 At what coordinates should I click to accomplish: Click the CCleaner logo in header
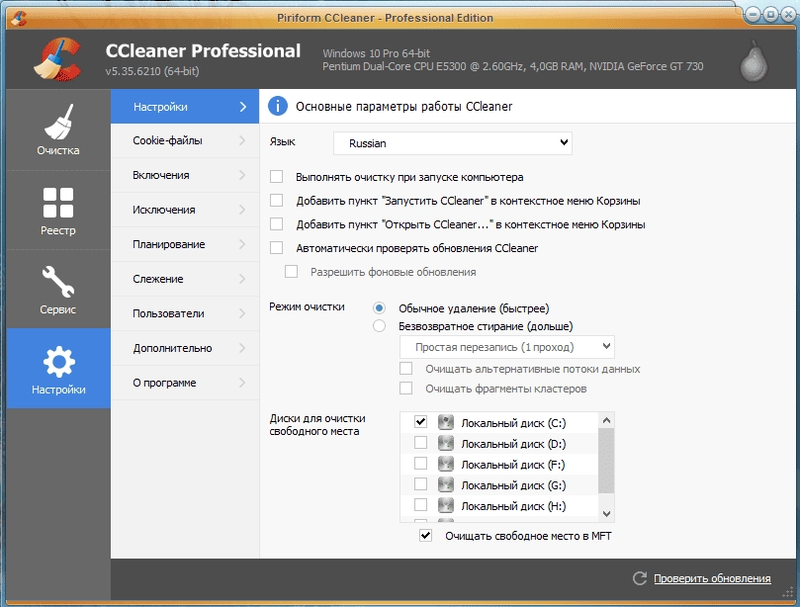(57, 59)
